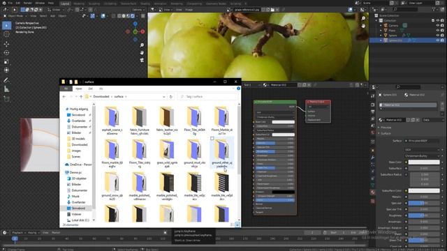Click the Base Color swatch in properties
447x251 pixels.
point(424,162)
